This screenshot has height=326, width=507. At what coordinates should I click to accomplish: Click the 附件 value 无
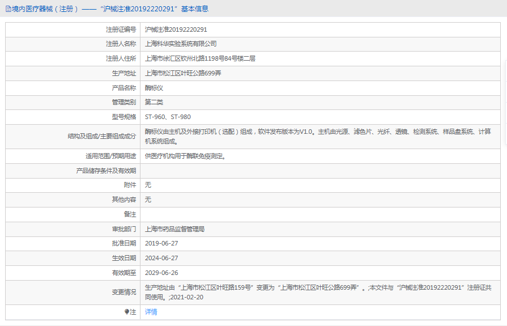click(148, 185)
